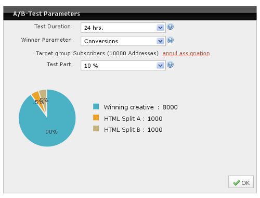Click the green checkmark on OK button
The width and height of the screenshot is (260, 198).
point(237,183)
